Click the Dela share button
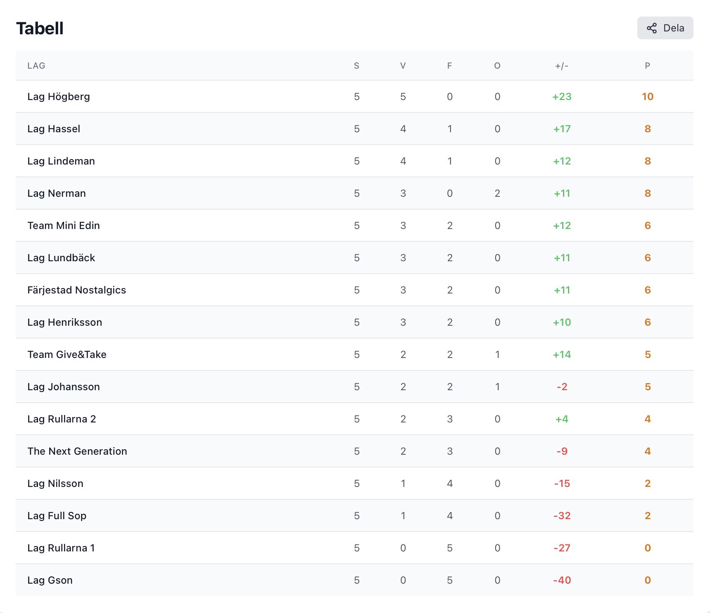This screenshot has height=613, width=710. 665,28
